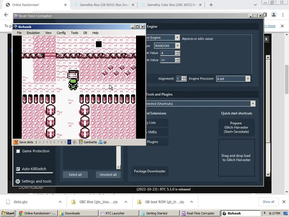Image resolution: width=289 pixels, height=217 pixels.
Task: Open the browser tab search chevron
Action: point(255,5)
